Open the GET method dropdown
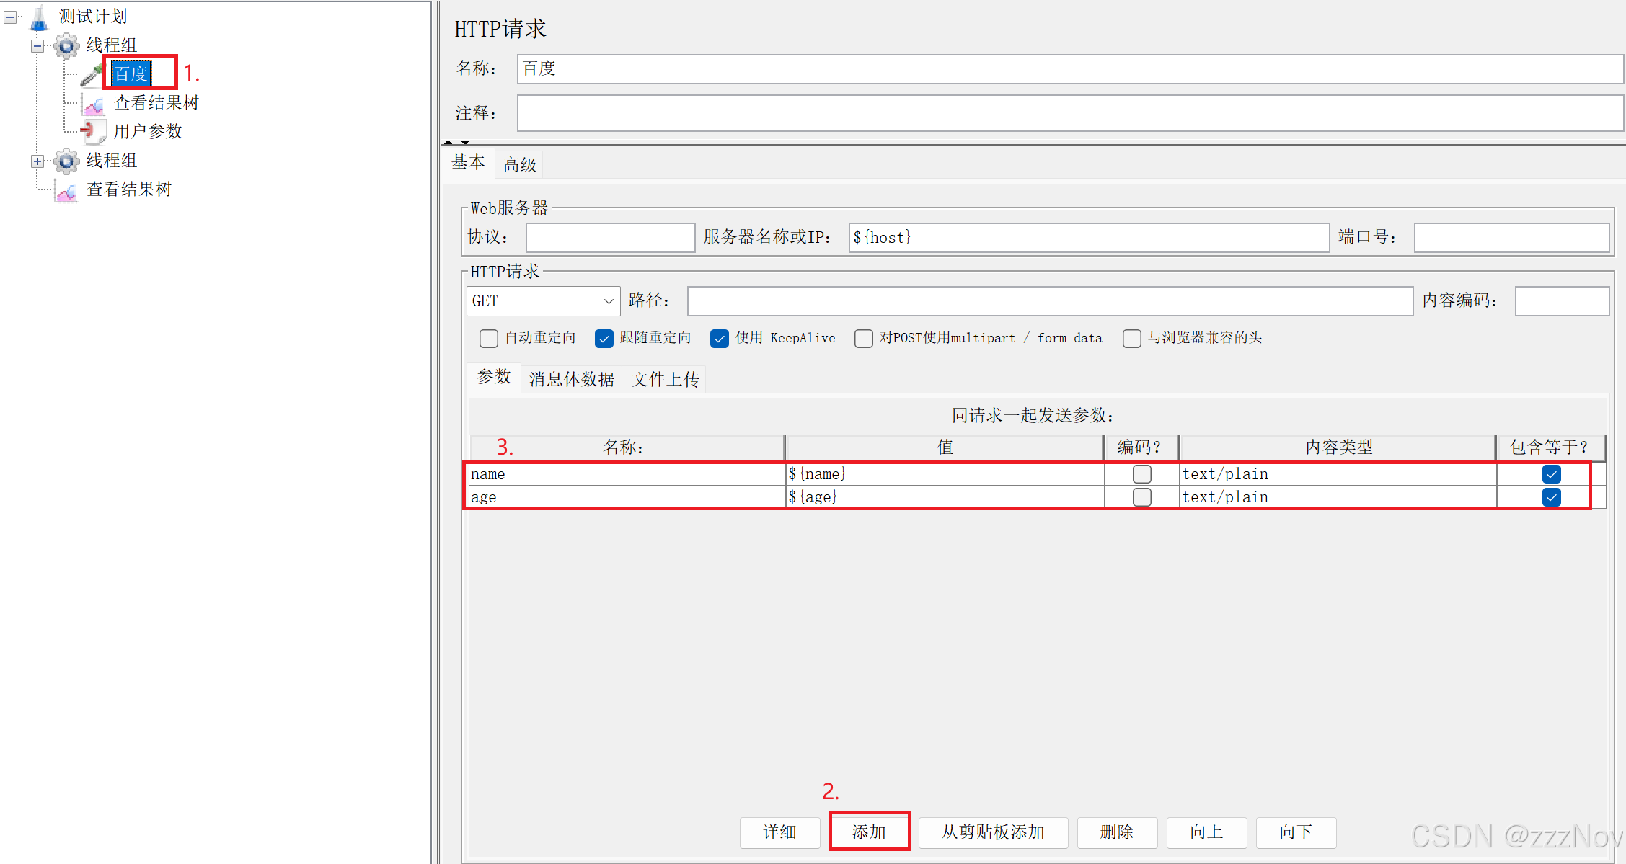Viewport: 1626px width, 864px height. click(608, 301)
